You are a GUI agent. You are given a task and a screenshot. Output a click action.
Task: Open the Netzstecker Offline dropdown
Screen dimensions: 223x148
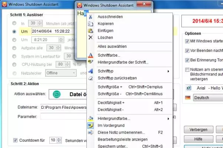point(61,73)
